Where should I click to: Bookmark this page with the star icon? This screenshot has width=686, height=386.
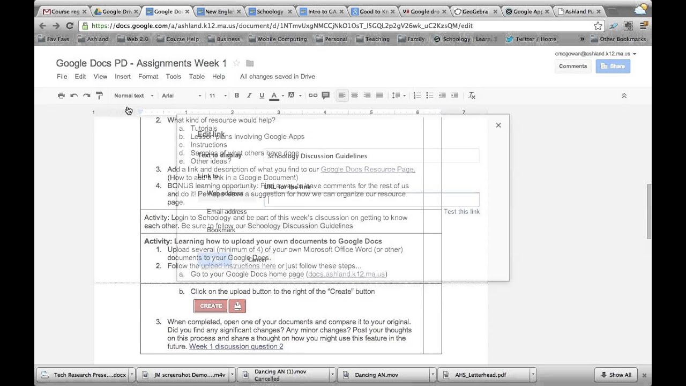coord(598,26)
